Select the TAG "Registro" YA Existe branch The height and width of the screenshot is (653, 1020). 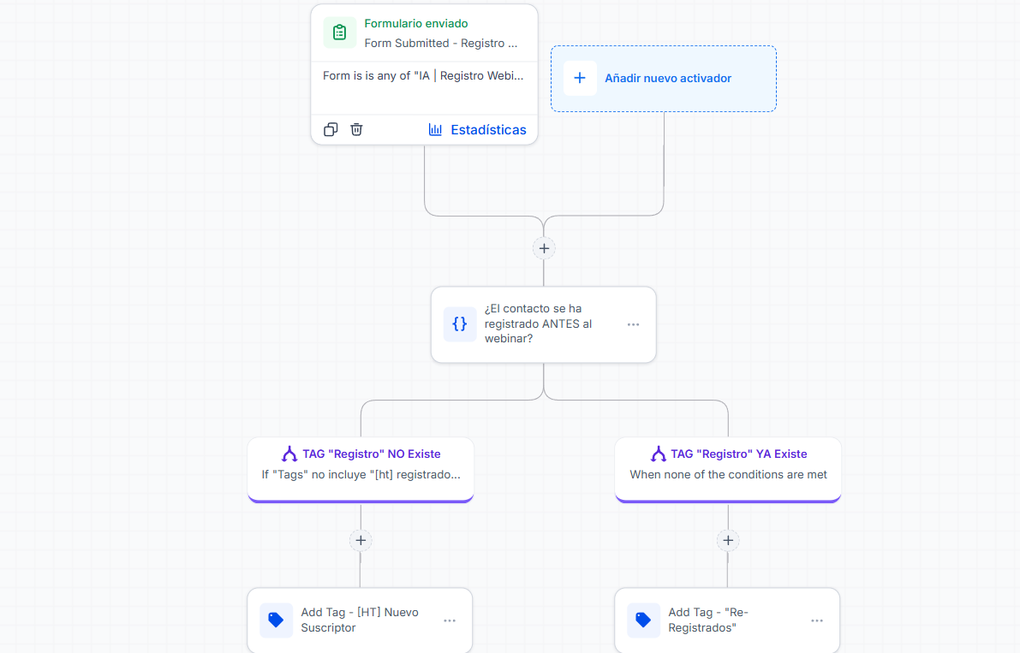[728, 470]
